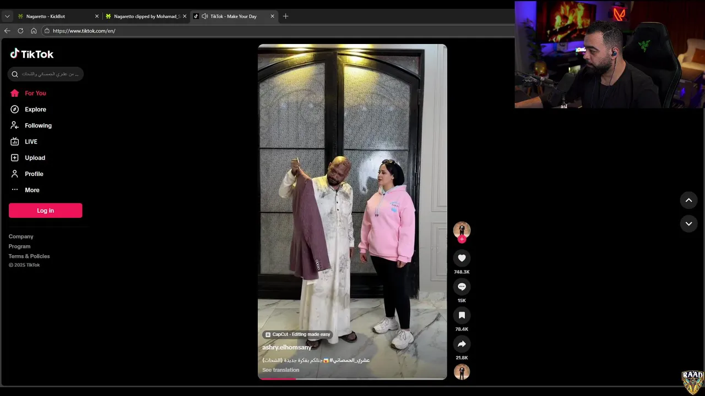Go to Following feed
The image size is (705, 396).
(x=31, y=125)
